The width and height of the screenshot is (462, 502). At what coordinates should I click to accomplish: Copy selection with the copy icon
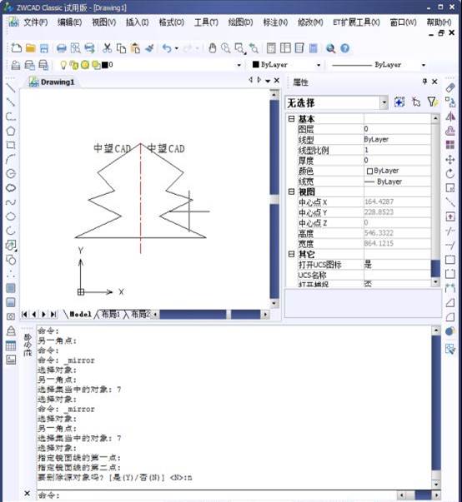pyautogui.click(x=121, y=48)
